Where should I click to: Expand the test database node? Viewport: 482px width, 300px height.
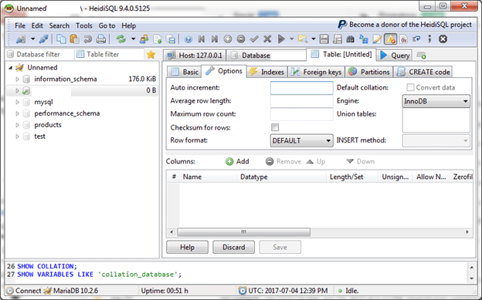coord(17,137)
